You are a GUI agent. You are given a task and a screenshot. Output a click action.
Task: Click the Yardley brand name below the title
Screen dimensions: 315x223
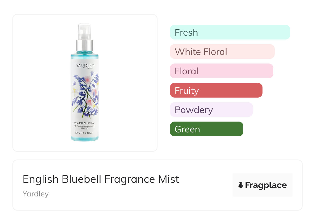[x=35, y=194]
